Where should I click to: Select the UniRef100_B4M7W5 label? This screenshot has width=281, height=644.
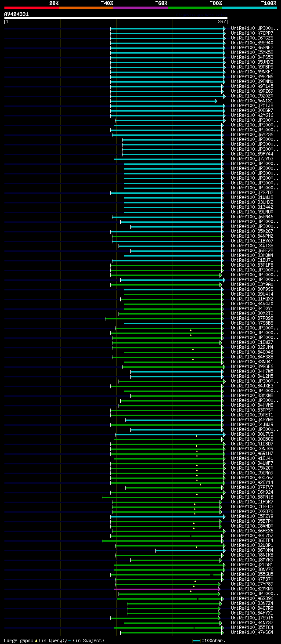pyautogui.click(x=252, y=372)
